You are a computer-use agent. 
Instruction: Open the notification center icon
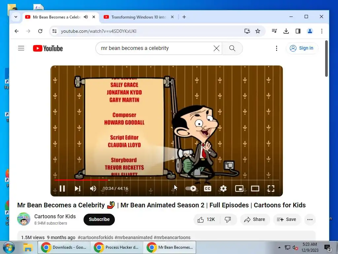coord(327,248)
